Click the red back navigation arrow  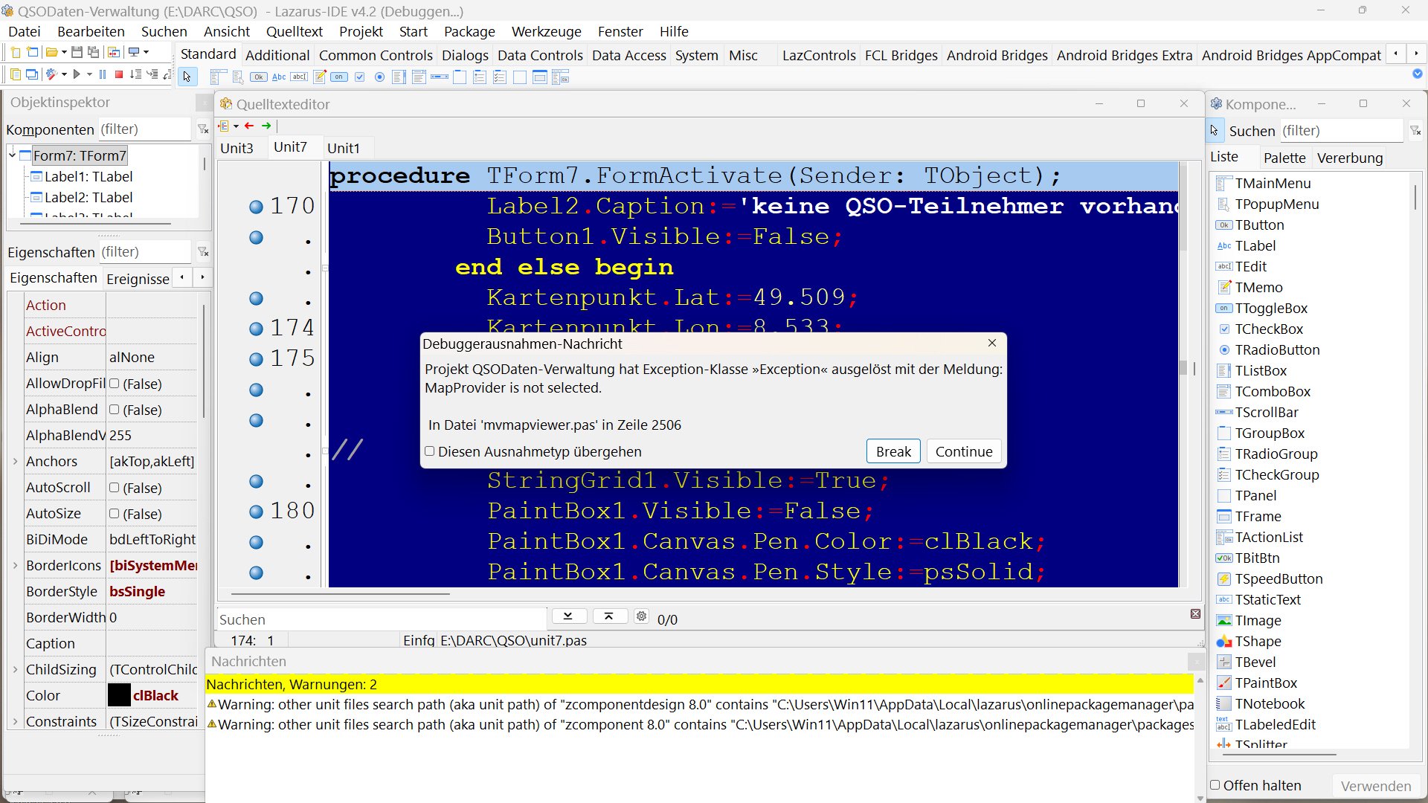(x=249, y=126)
